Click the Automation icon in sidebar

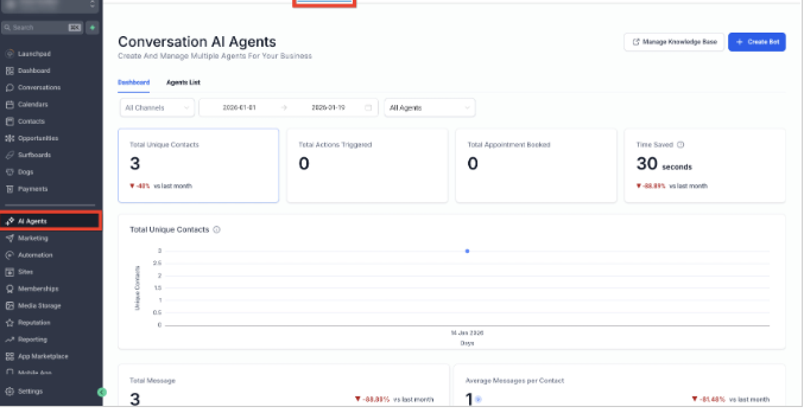pyautogui.click(x=10, y=255)
